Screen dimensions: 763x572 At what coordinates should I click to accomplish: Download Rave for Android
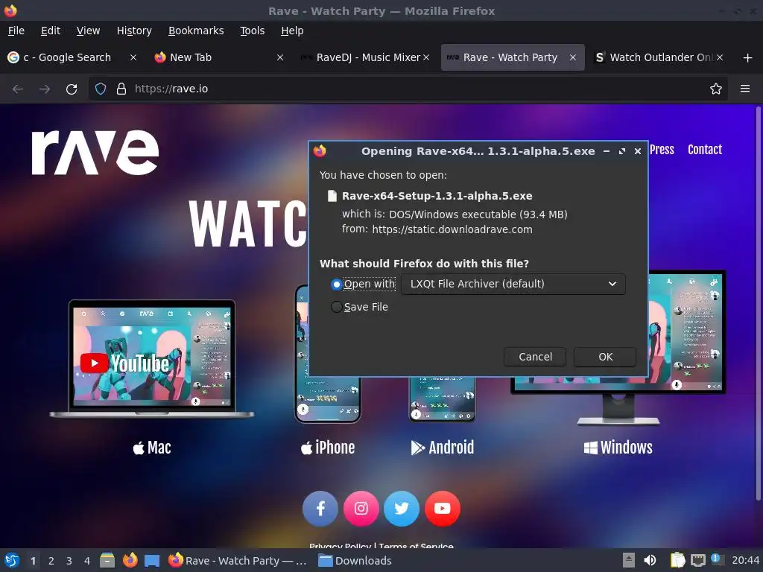(443, 448)
